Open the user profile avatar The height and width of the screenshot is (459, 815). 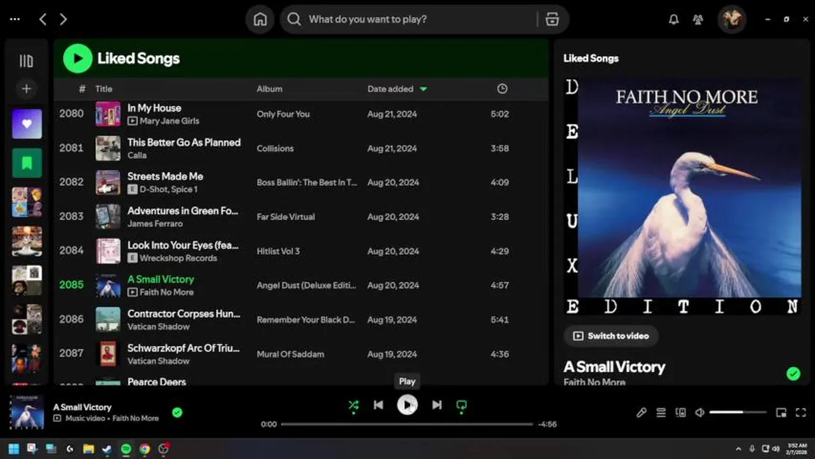coord(731,19)
